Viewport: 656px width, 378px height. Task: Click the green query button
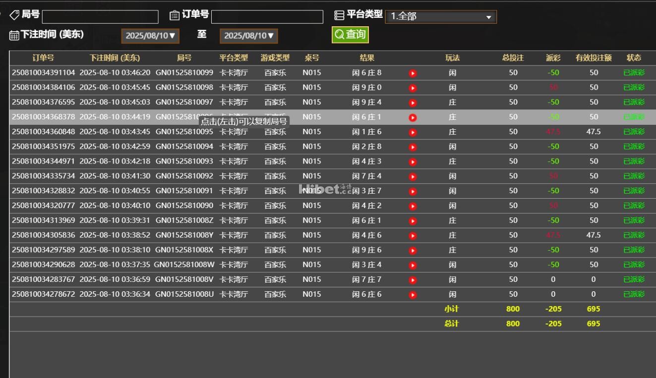pos(350,34)
